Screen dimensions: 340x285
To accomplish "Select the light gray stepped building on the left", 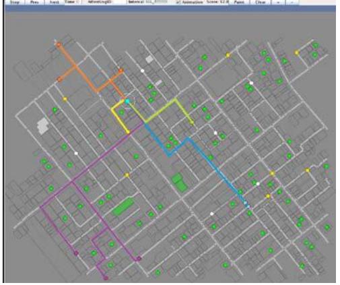I will click(42, 126).
